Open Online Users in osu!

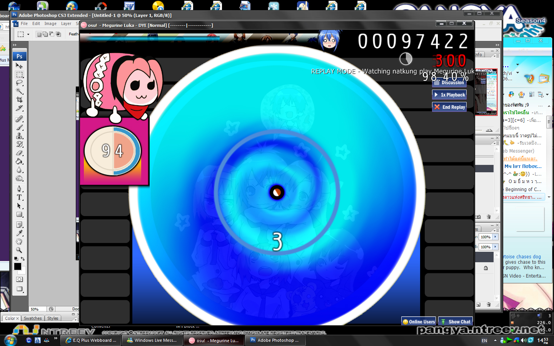point(419,321)
